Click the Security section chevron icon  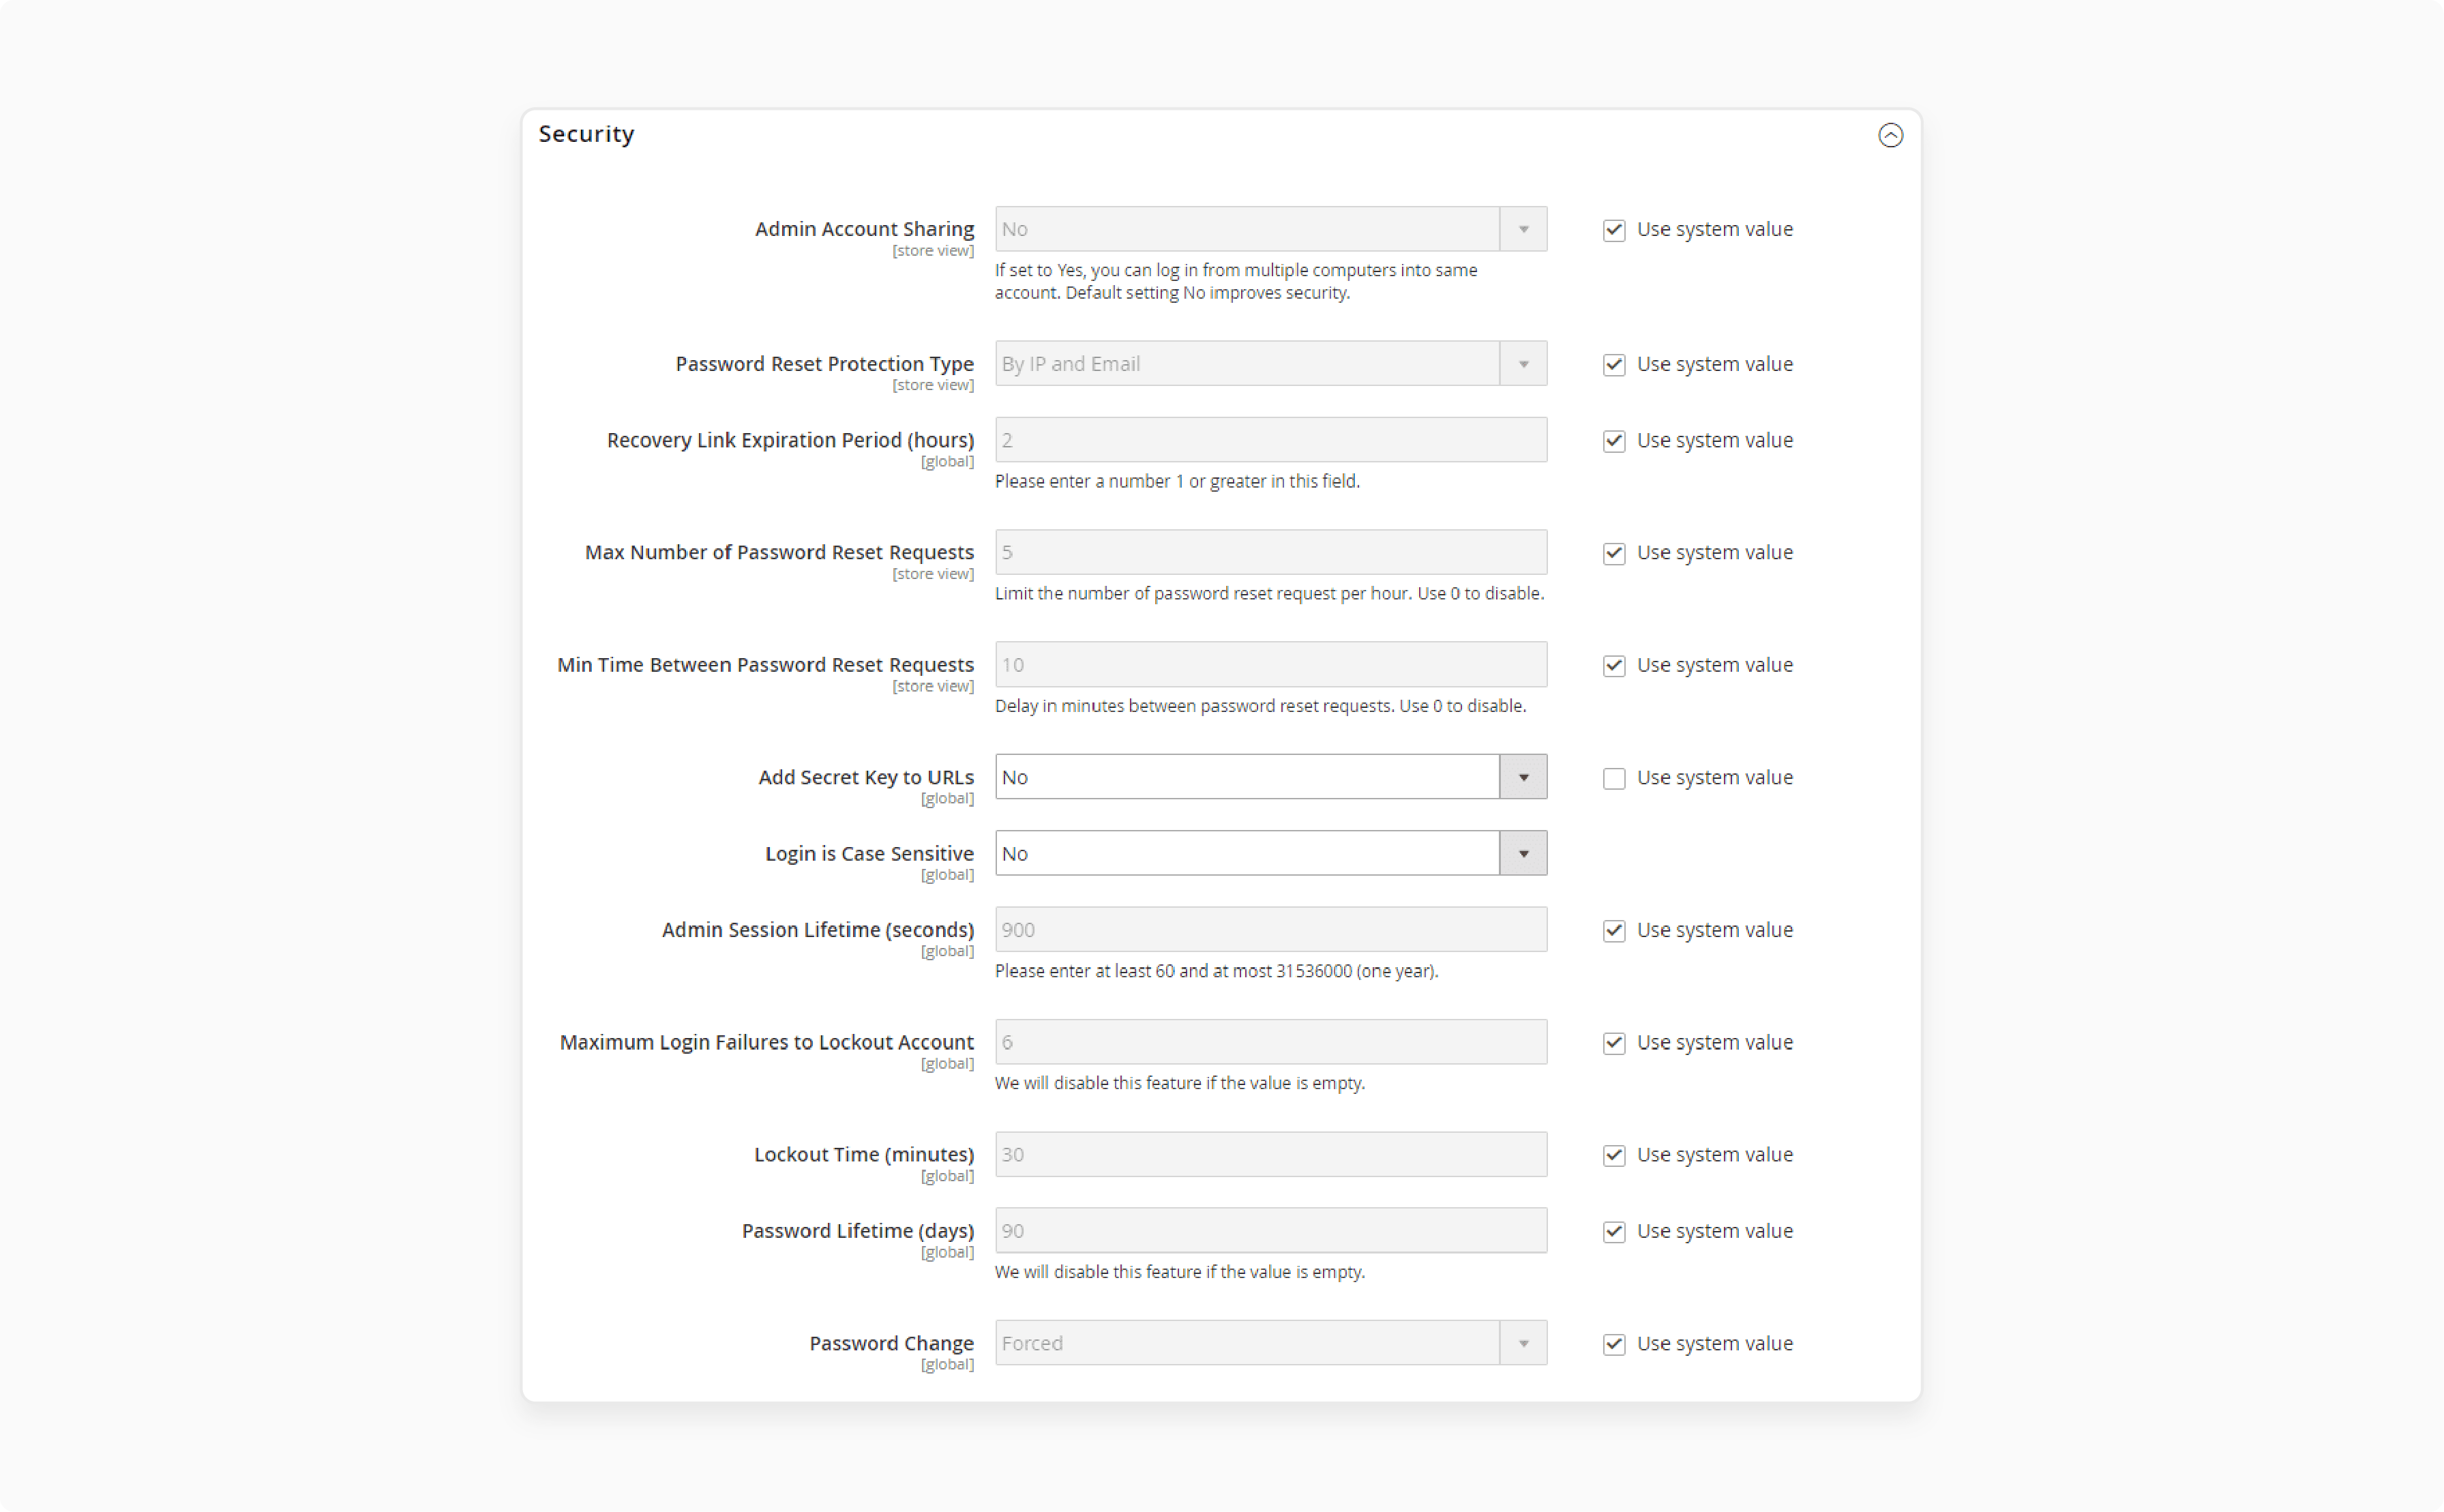1890,134
